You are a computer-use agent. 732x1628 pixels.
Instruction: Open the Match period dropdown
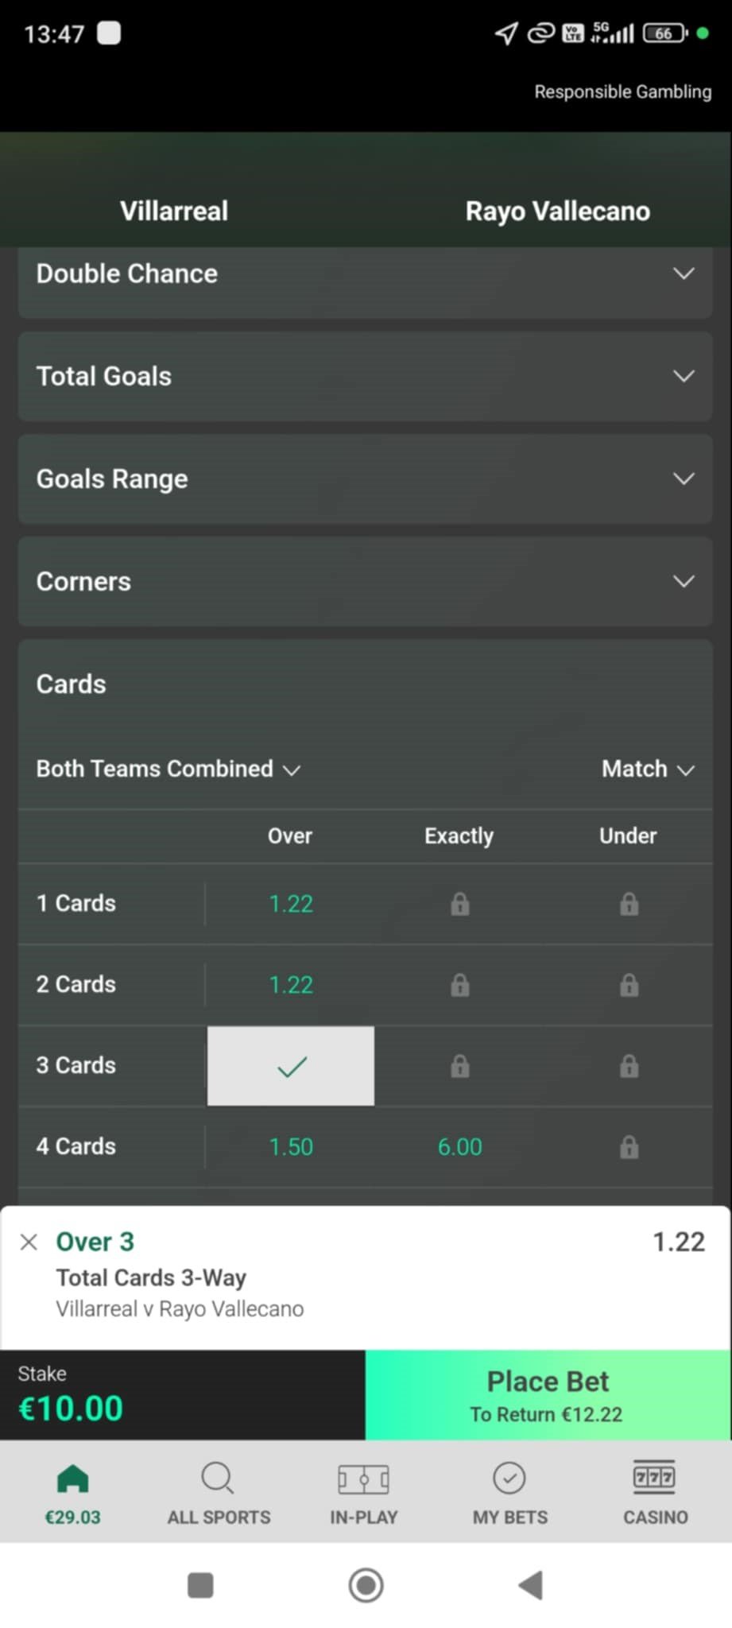click(x=647, y=769)
